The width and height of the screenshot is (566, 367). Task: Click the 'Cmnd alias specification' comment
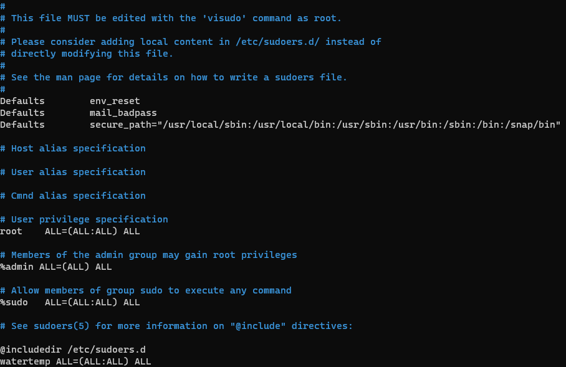click(x=78, y=196)
